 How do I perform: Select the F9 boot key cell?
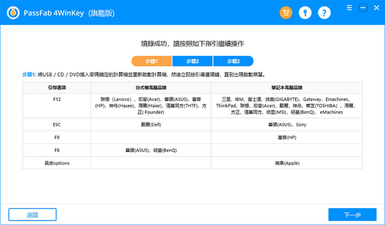coord(57,137)
